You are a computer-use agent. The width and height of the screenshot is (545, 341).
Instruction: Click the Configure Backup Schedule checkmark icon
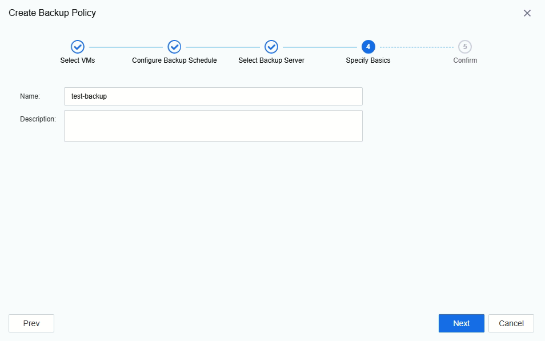point(174,47)
